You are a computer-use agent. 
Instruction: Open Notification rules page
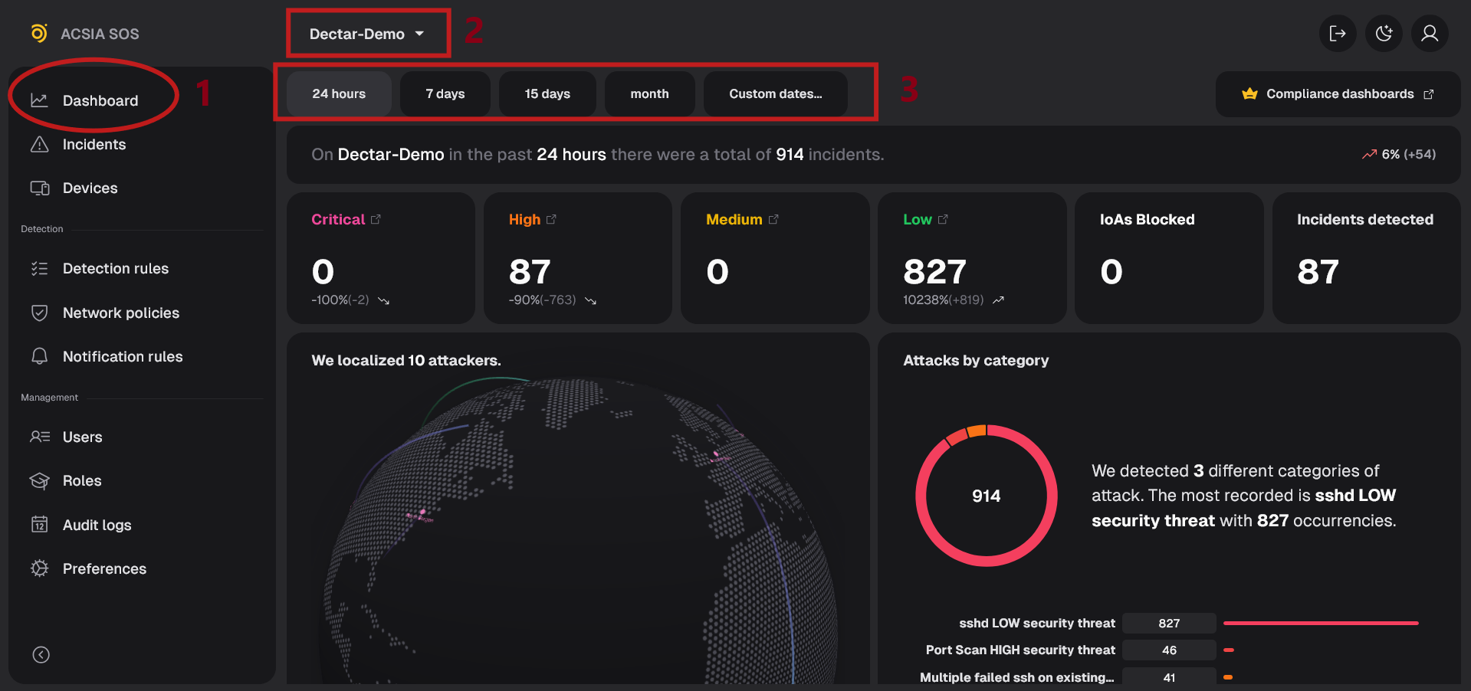[123, 356]
